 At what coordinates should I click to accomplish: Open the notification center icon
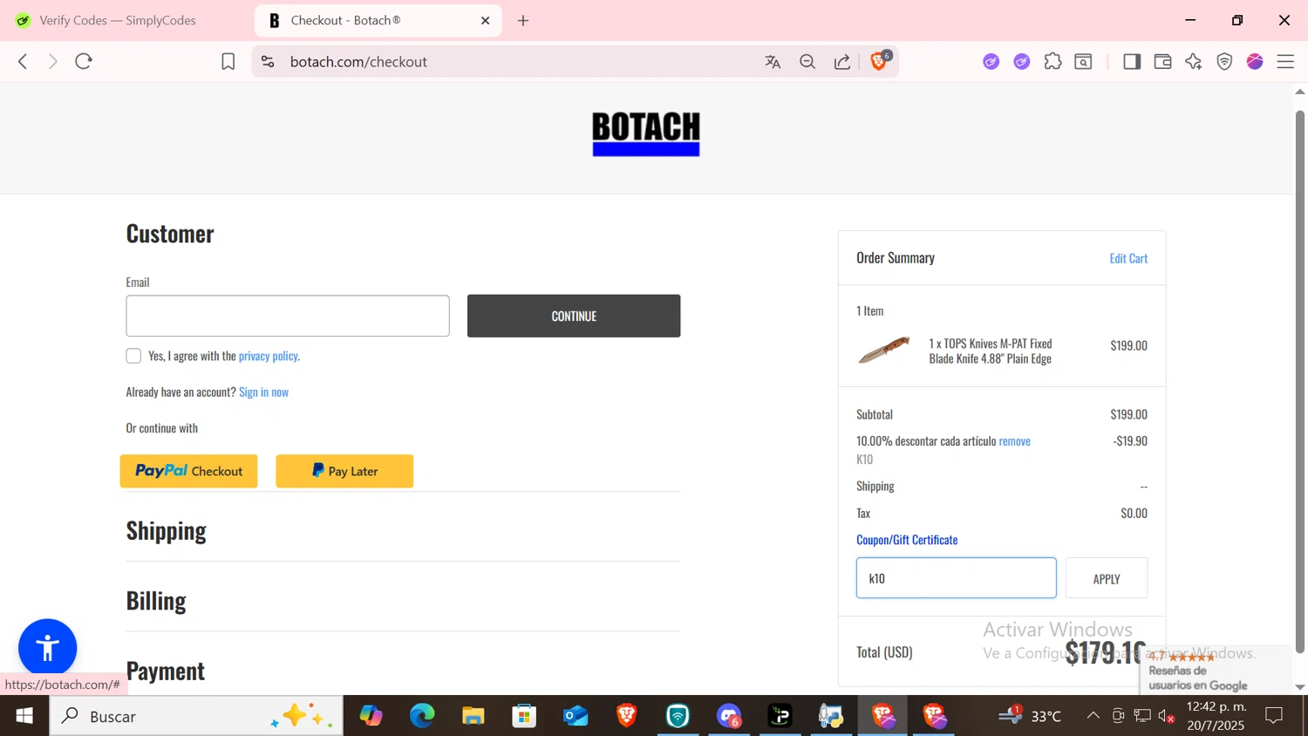tap(1274, 716)
